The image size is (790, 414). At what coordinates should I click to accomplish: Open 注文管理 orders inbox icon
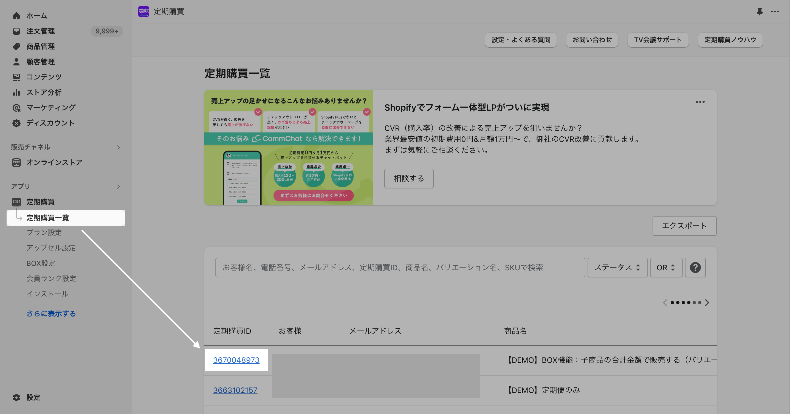16,31
